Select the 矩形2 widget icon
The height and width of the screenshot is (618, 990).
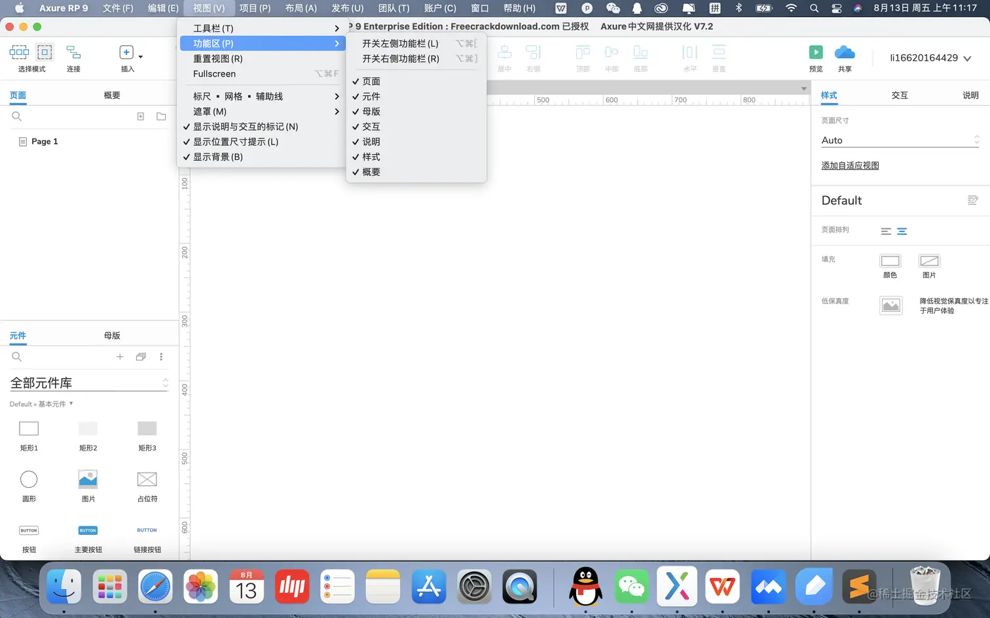[x=88, y=429]
